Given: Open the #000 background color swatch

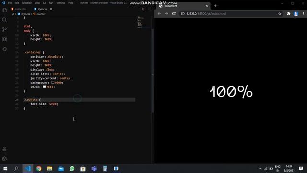Looking at the screenshot, I should [53, 82].
